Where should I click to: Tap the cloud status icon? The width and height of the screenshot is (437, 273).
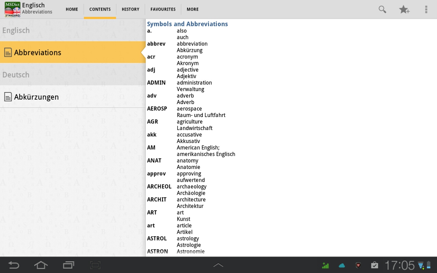(342, 265)
